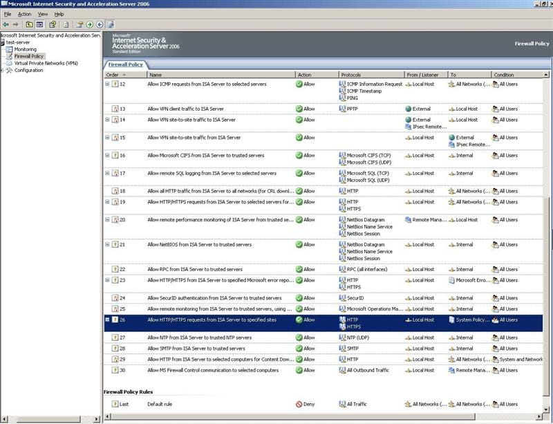Click the Microsoft Erro... icon in rule 23
Viewport: 553px width, 424px height.
click(x=451, y=280)
